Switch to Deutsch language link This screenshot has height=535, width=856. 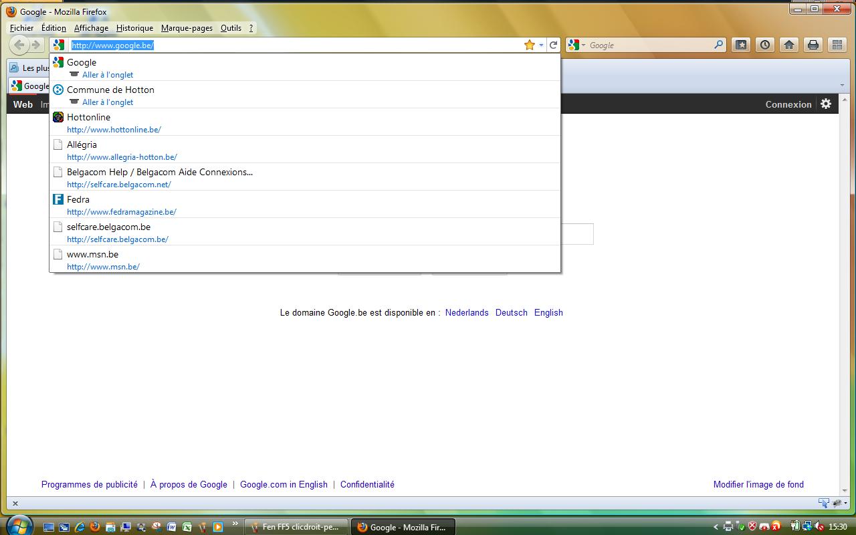click(512, 312)
